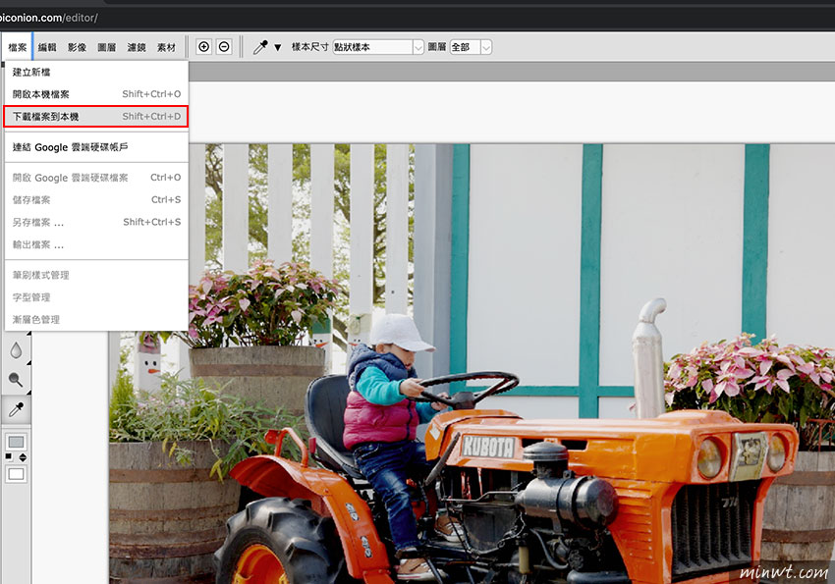
Task: Choose 連結 Google 雲端硬碟帳戶
Action: [x=96, y=147]
